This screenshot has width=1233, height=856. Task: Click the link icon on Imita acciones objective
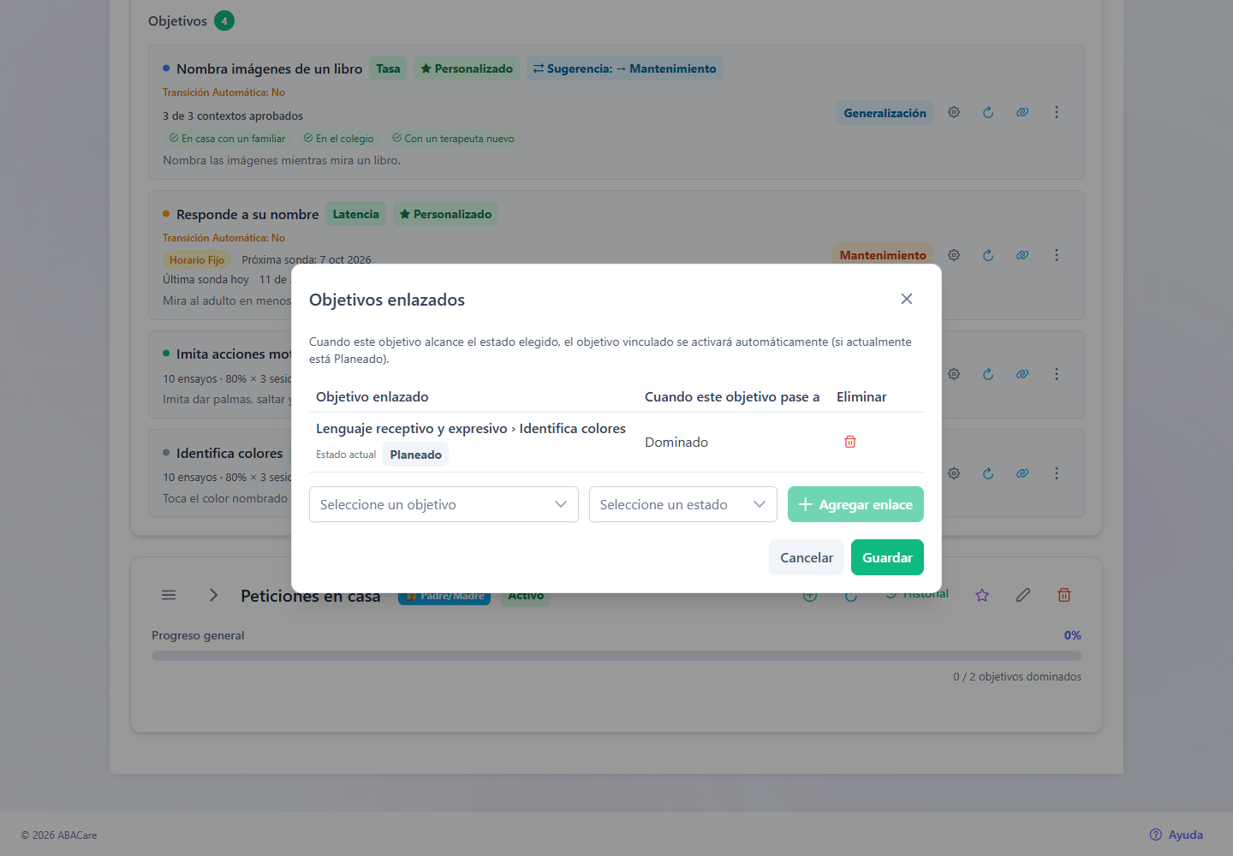(x=1022, y=374)
